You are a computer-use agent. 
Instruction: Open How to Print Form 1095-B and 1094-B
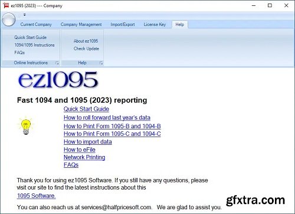point(112,126)
